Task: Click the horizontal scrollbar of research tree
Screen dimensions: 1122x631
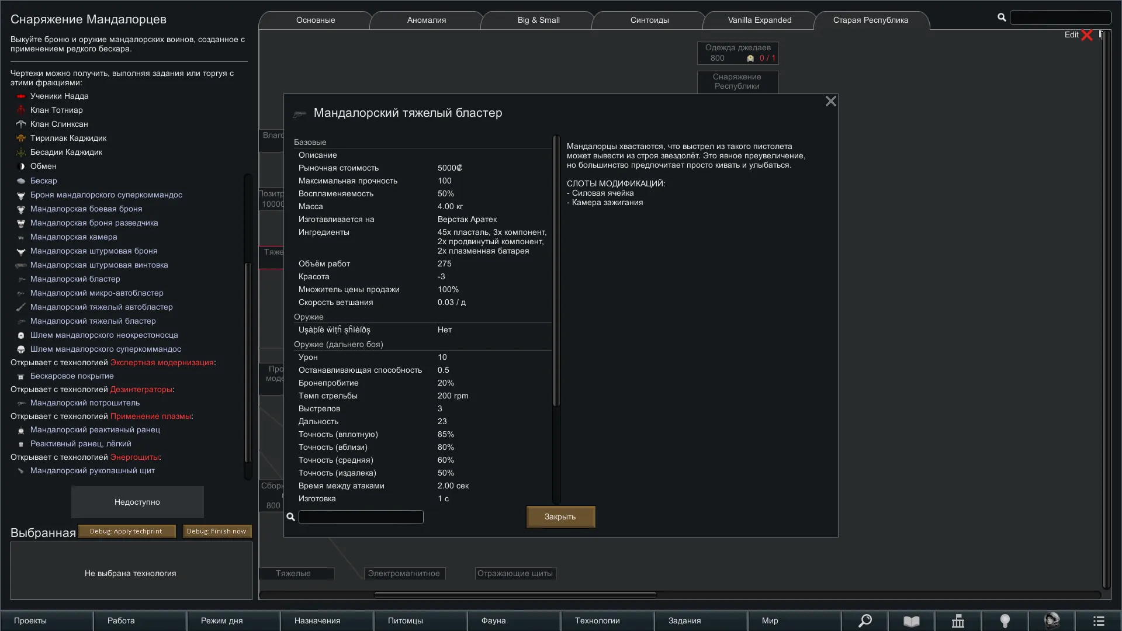Action: click(515, 595)
